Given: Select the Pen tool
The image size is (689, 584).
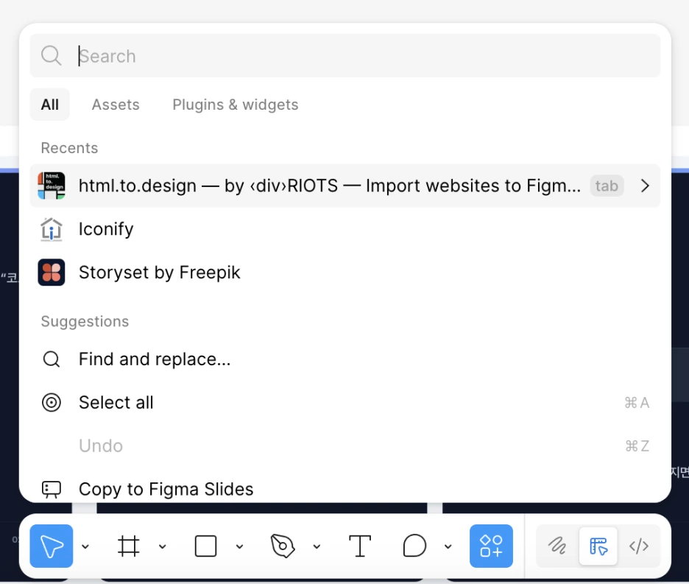Looking at the screenshot, I should point(283,546).
